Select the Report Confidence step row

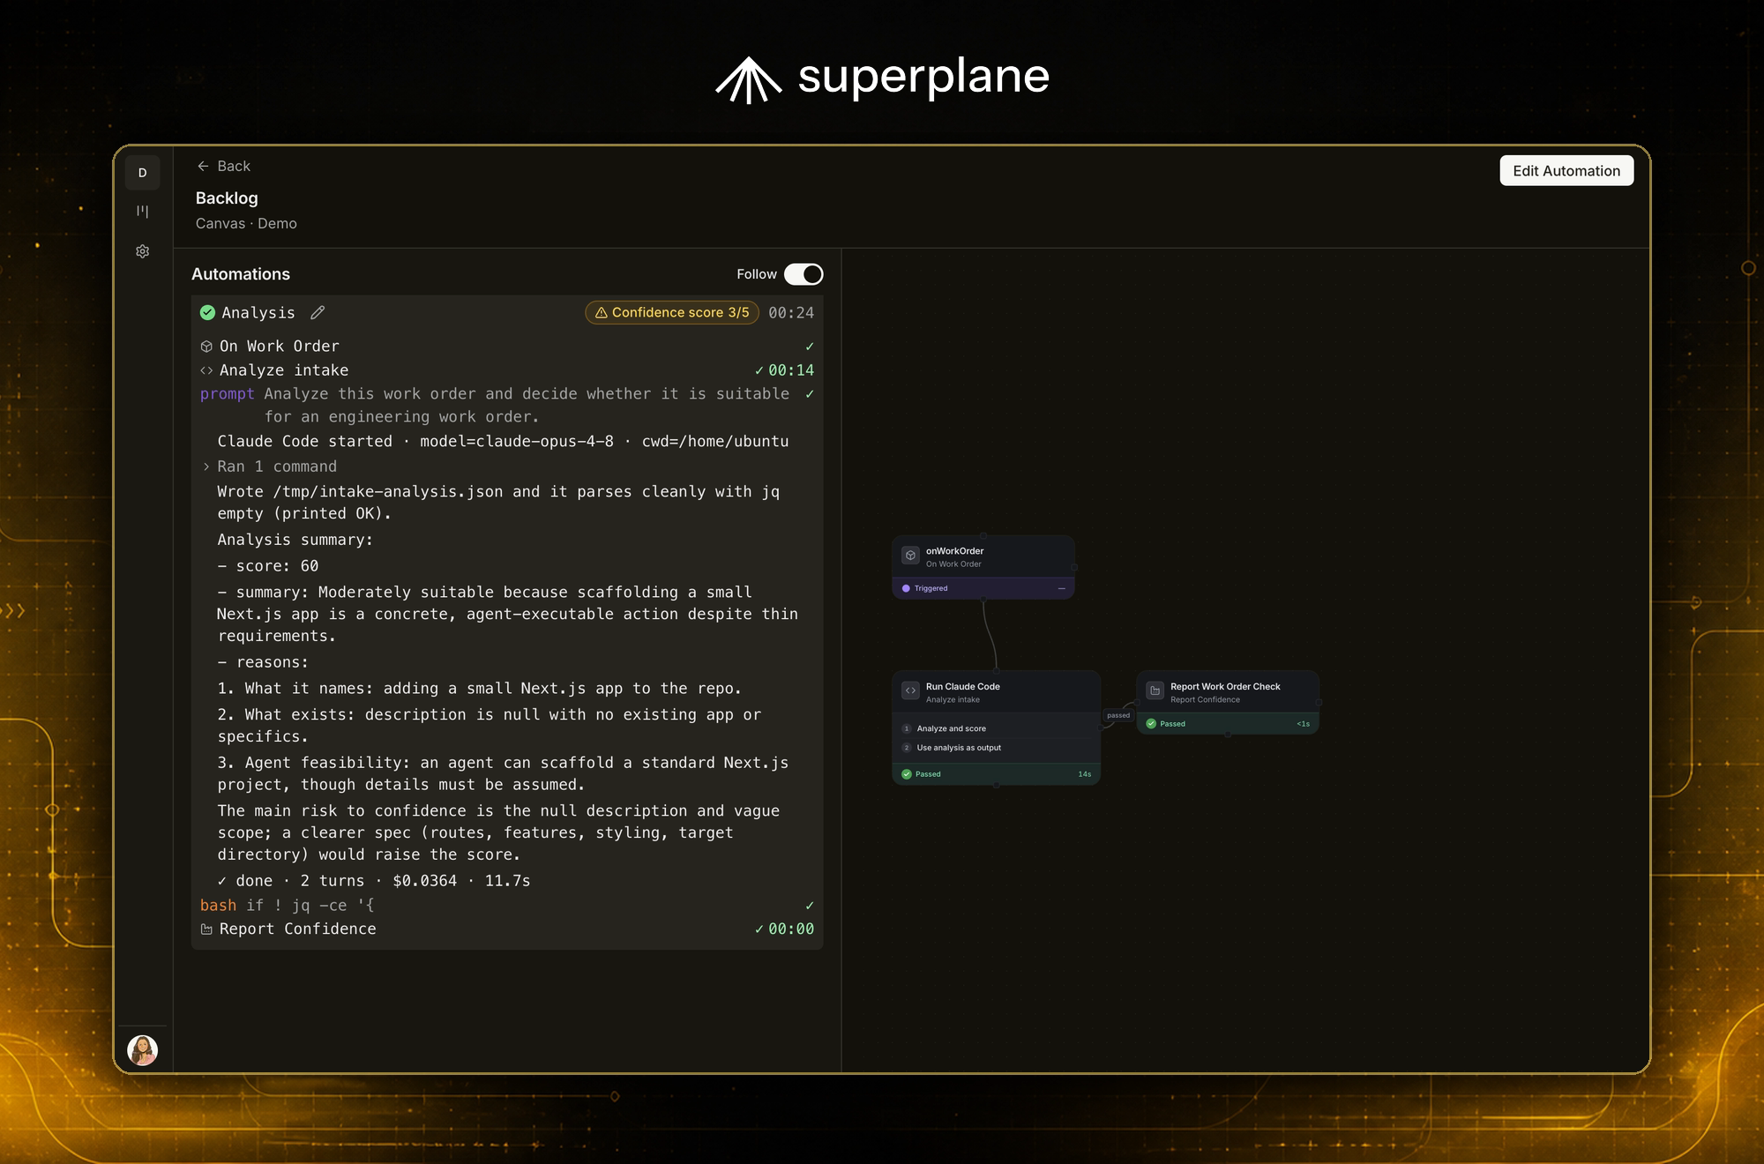(x=507, y=929)
